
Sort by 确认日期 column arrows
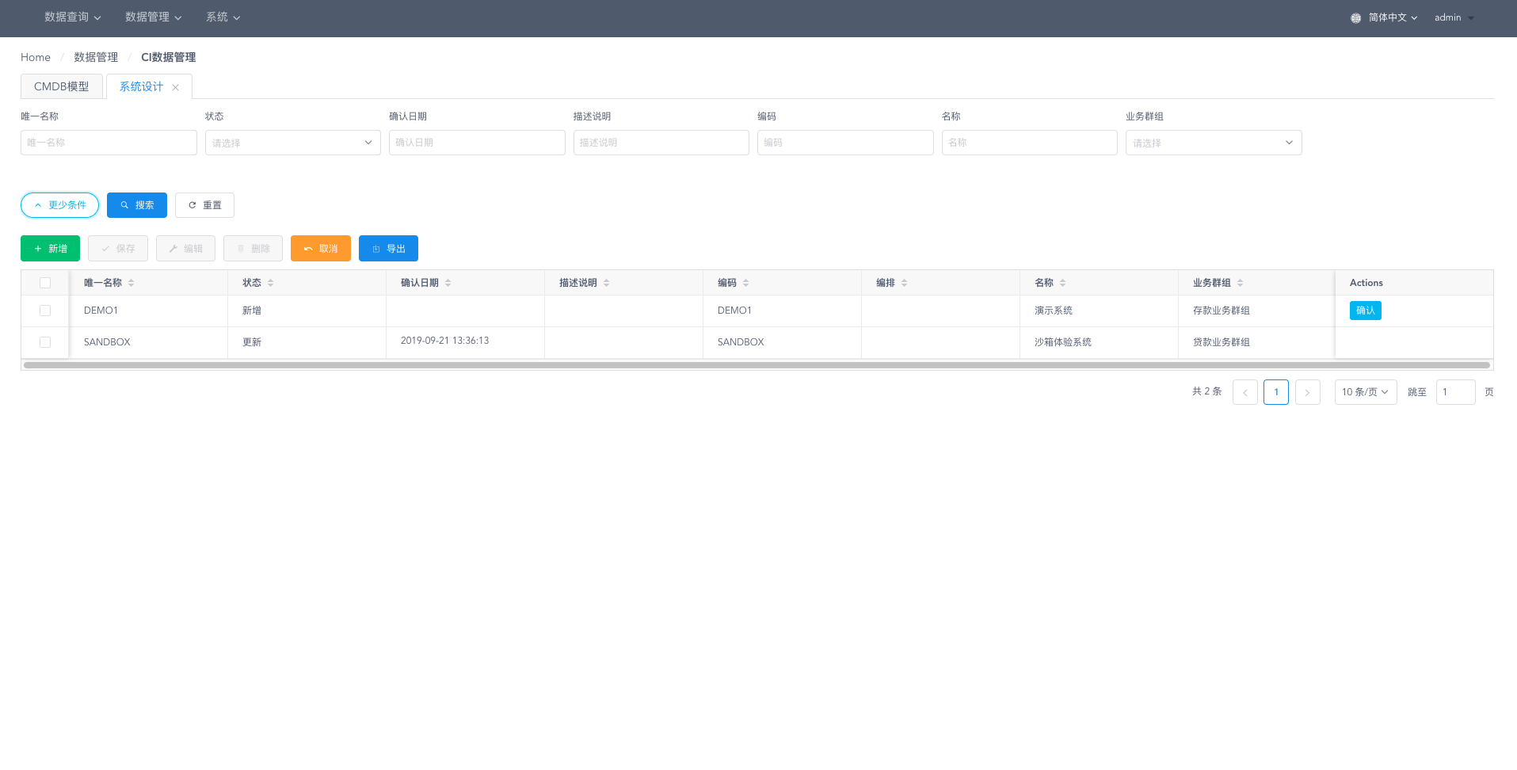pos(448,283)
